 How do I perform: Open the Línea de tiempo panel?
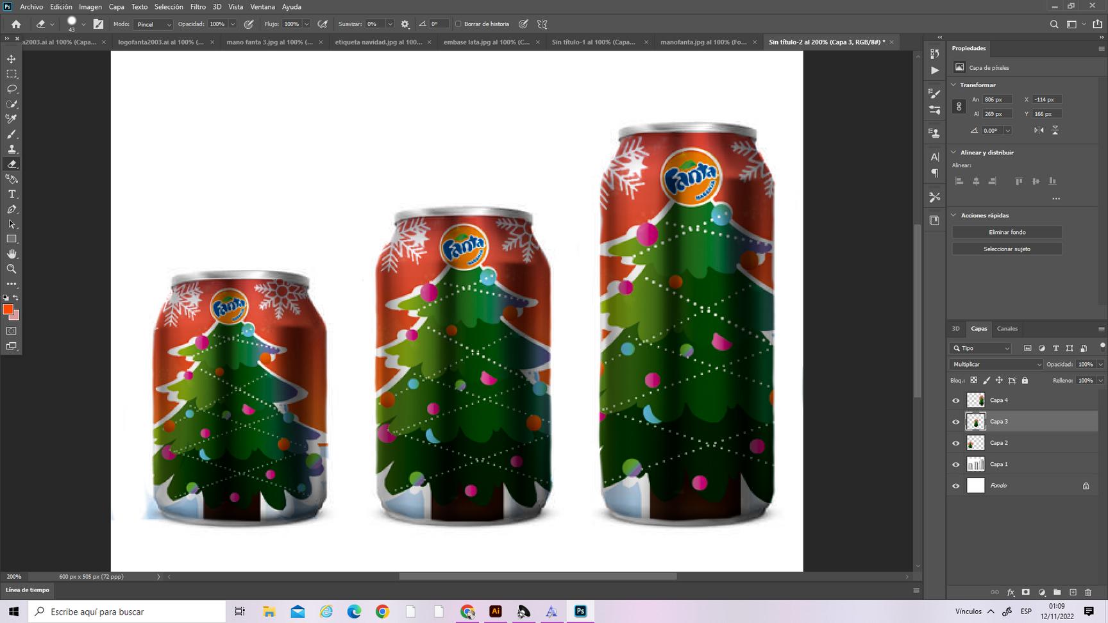coord(28,590)
